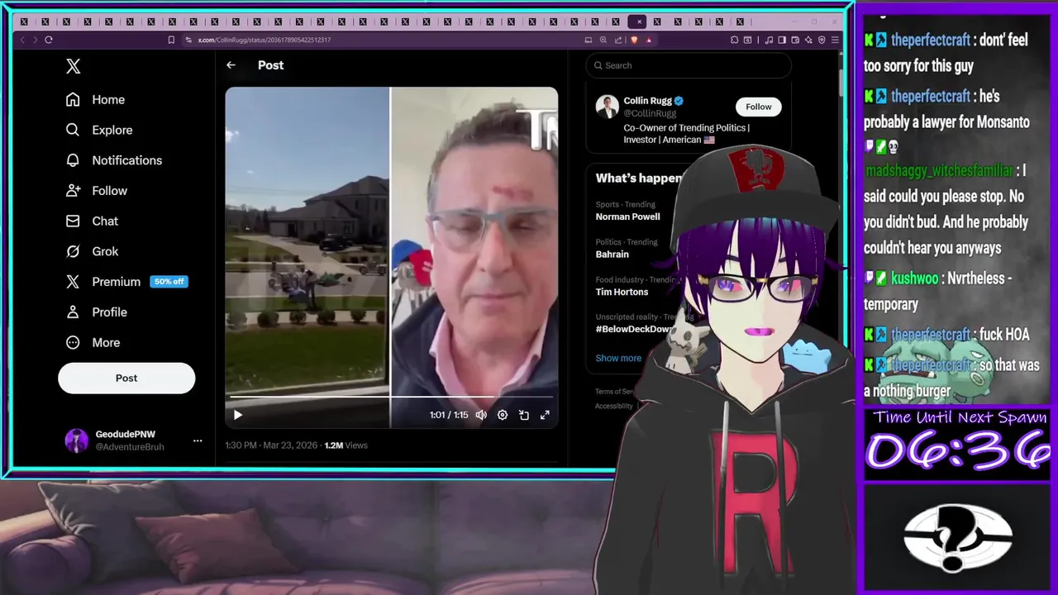Click the Accessibility footer link
1058x595 pixels.
613,406
